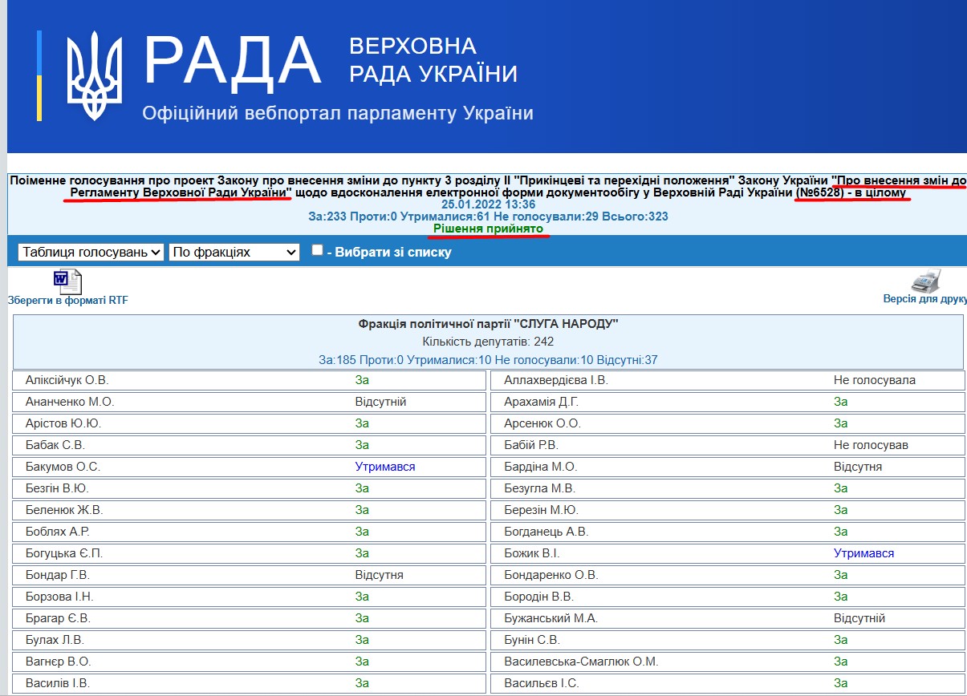The image size is (967, 696).
Task: Select deputy 'Аллахвердієва І.В.'
Action: pyautogui.click(x=556, y=380)
